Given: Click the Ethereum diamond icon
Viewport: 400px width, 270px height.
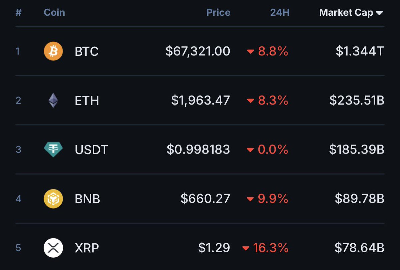Looking at the screenshot, I should 53,100.
